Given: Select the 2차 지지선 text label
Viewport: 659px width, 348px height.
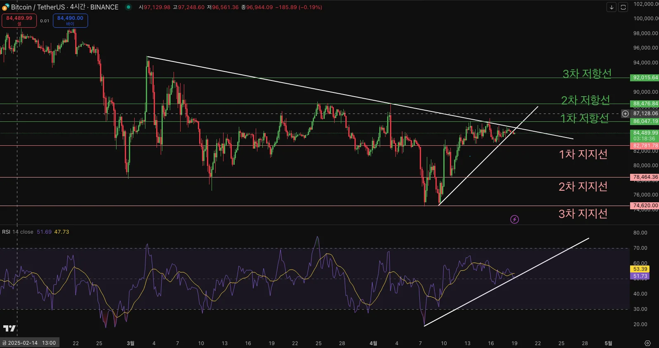Looking at the screenshot, I should tap(583, 186).
